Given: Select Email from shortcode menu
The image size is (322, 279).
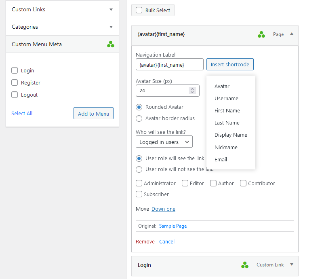Looking at the screenshot, I should [x=221, y=160].
